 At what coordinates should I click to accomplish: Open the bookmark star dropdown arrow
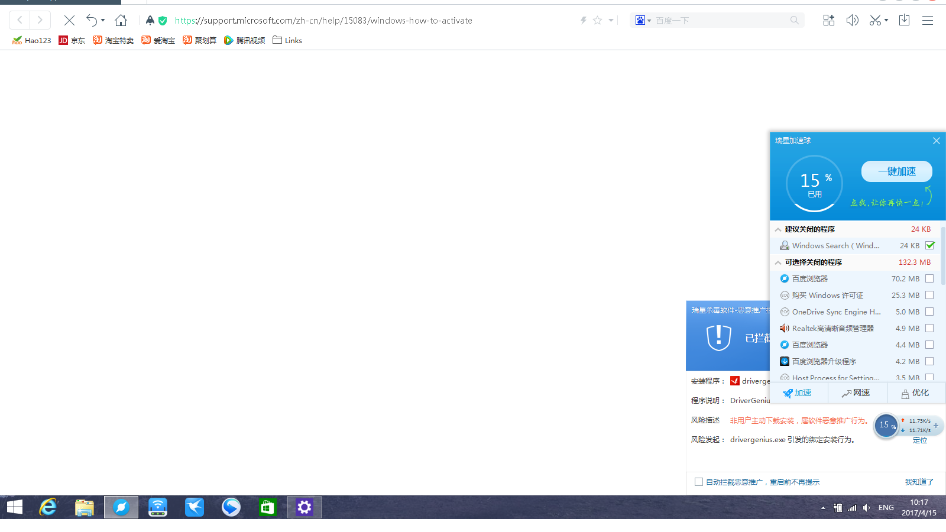[611, 20]
